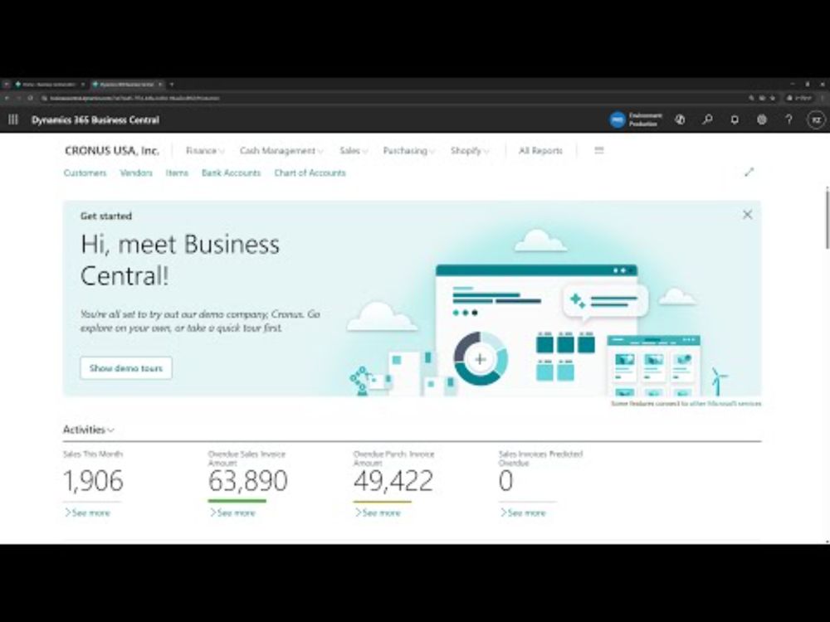Open the Copilot icon in header
The height and width of the screenshot is (622, 830).
(681, 119)
